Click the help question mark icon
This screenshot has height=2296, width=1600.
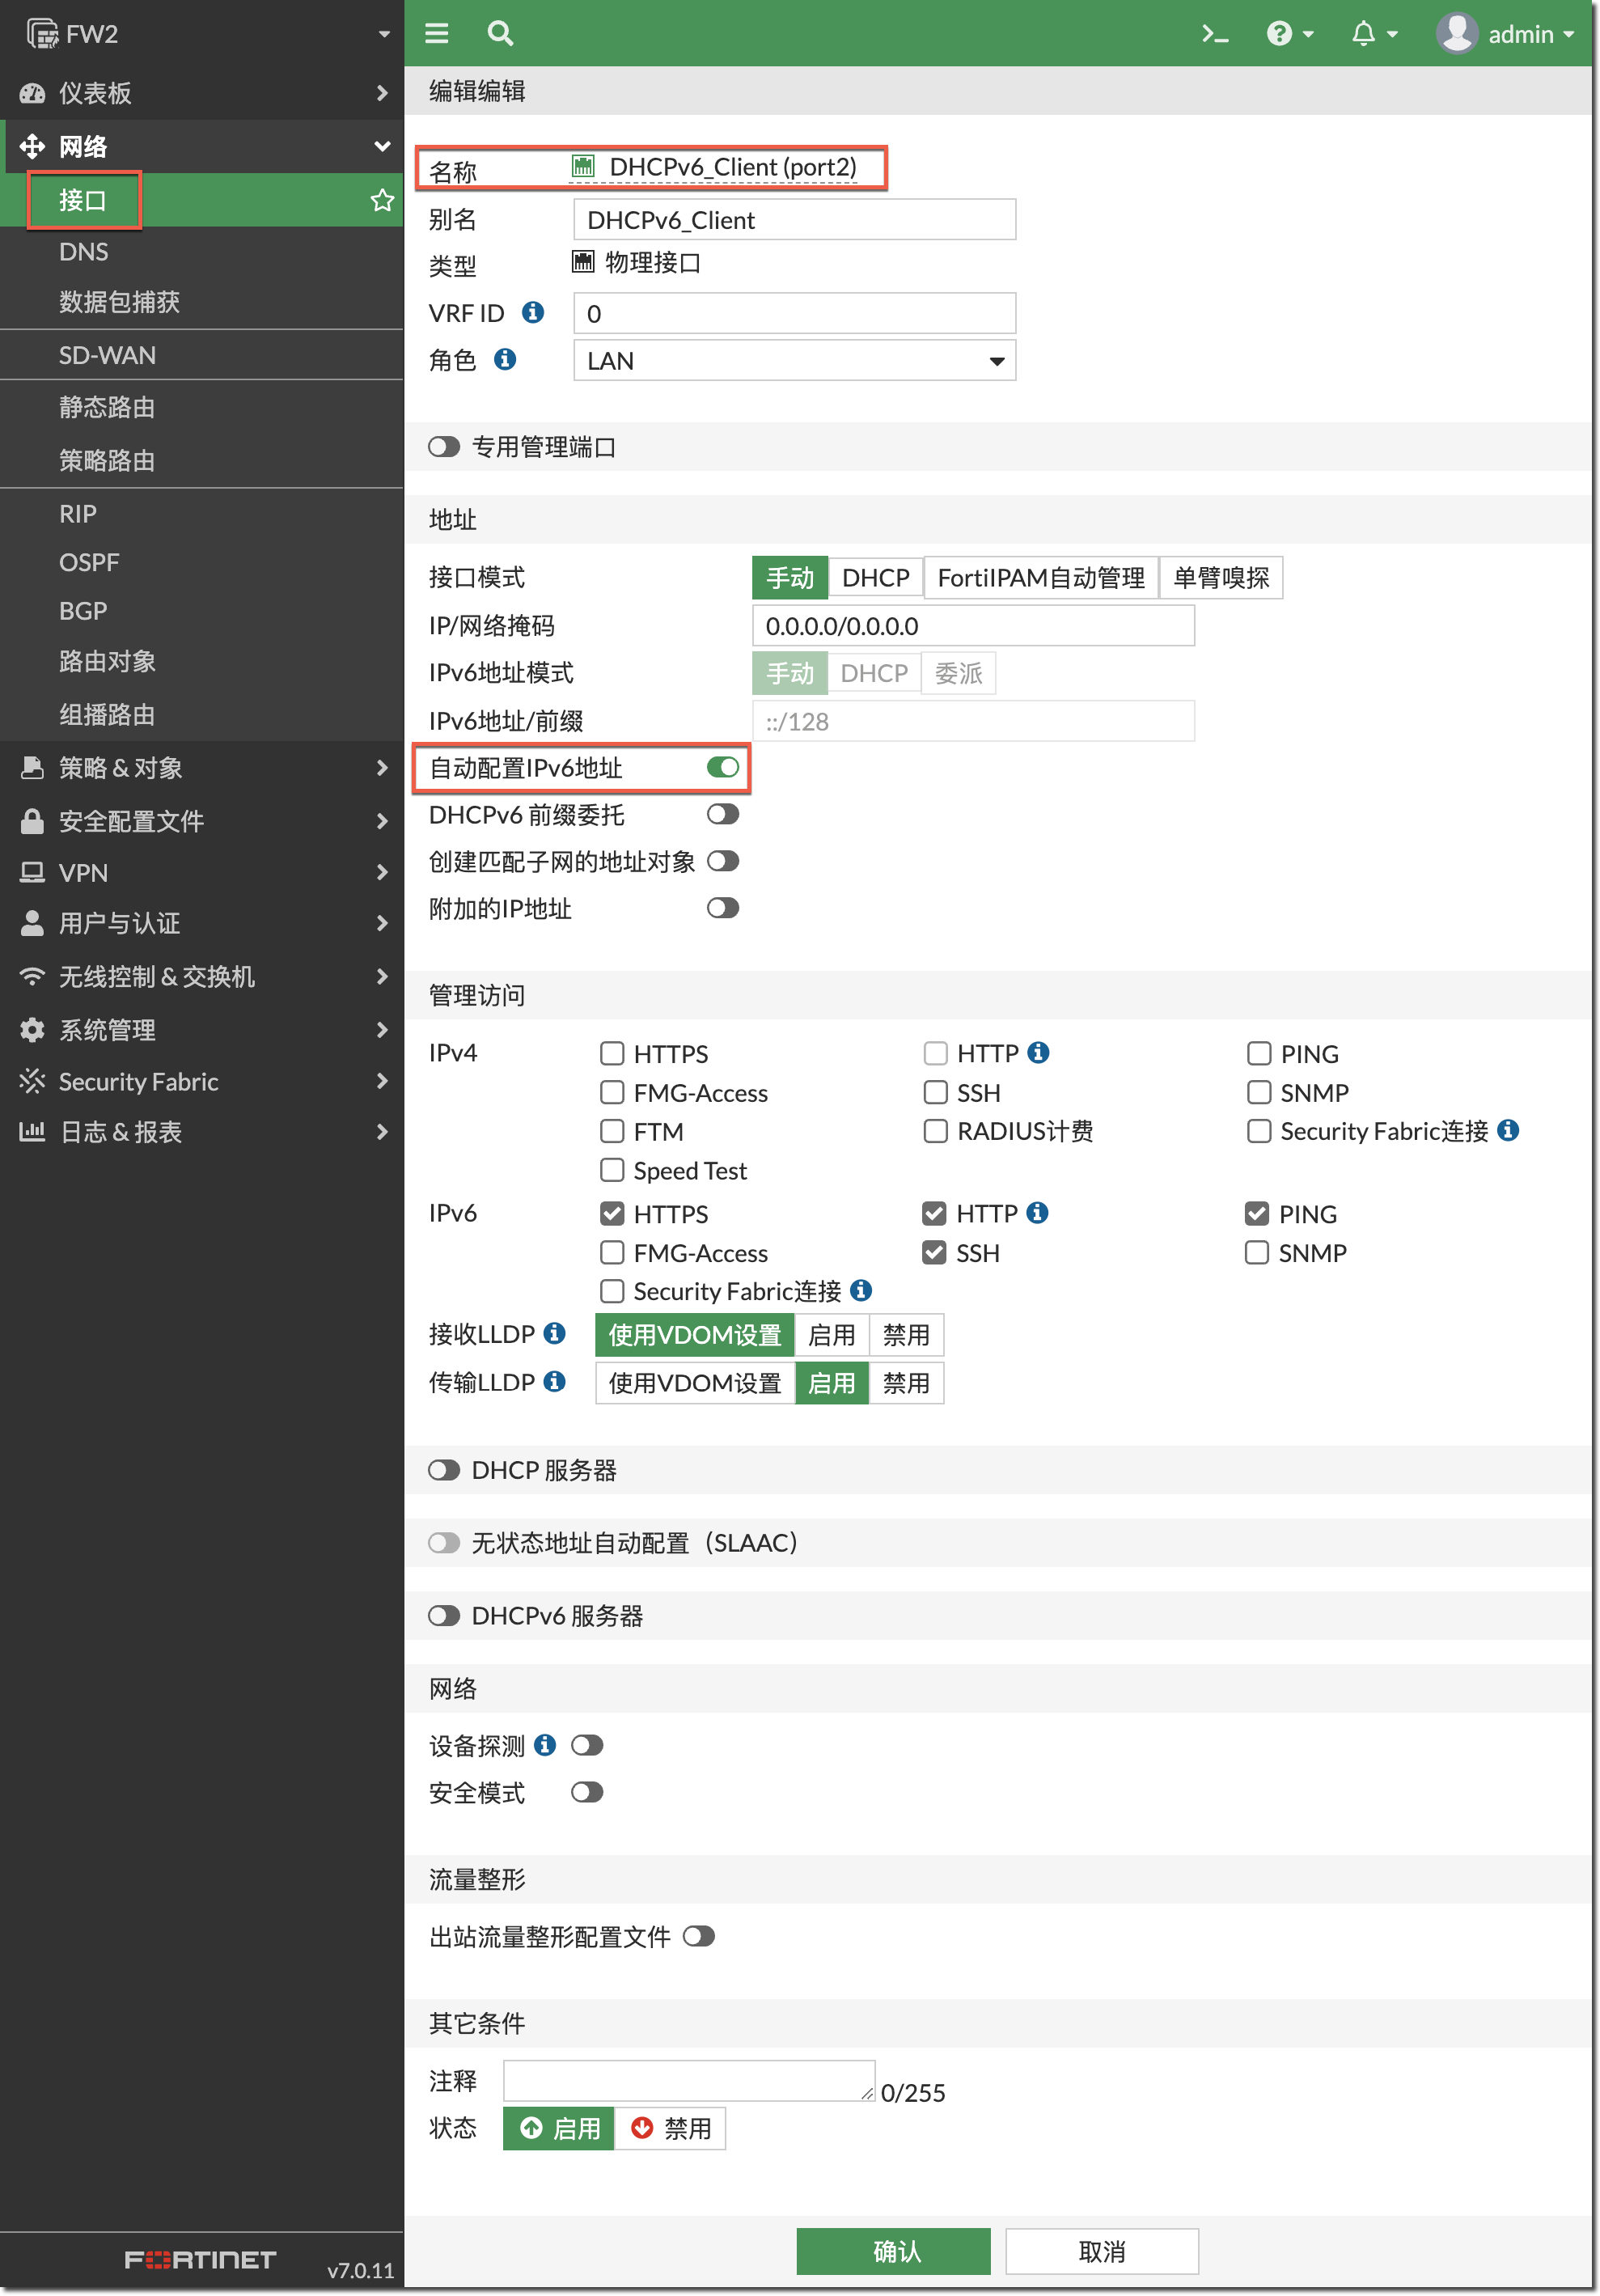point(1280,34)
